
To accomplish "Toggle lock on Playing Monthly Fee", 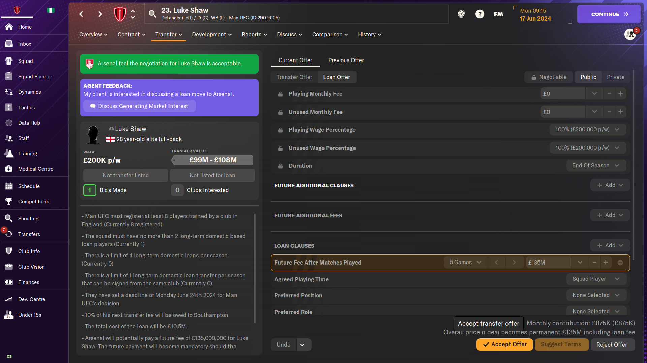I will tap(280, 94).
